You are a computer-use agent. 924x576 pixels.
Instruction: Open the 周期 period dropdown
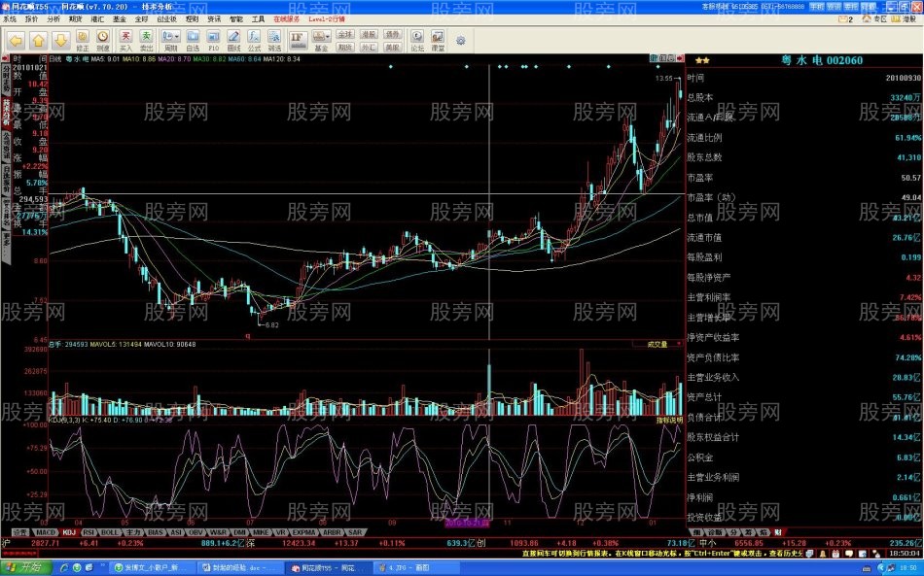click(171, 41)
